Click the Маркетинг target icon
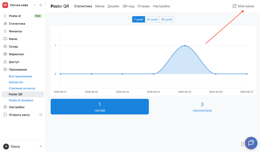260x152 pixels. (5, 54)
